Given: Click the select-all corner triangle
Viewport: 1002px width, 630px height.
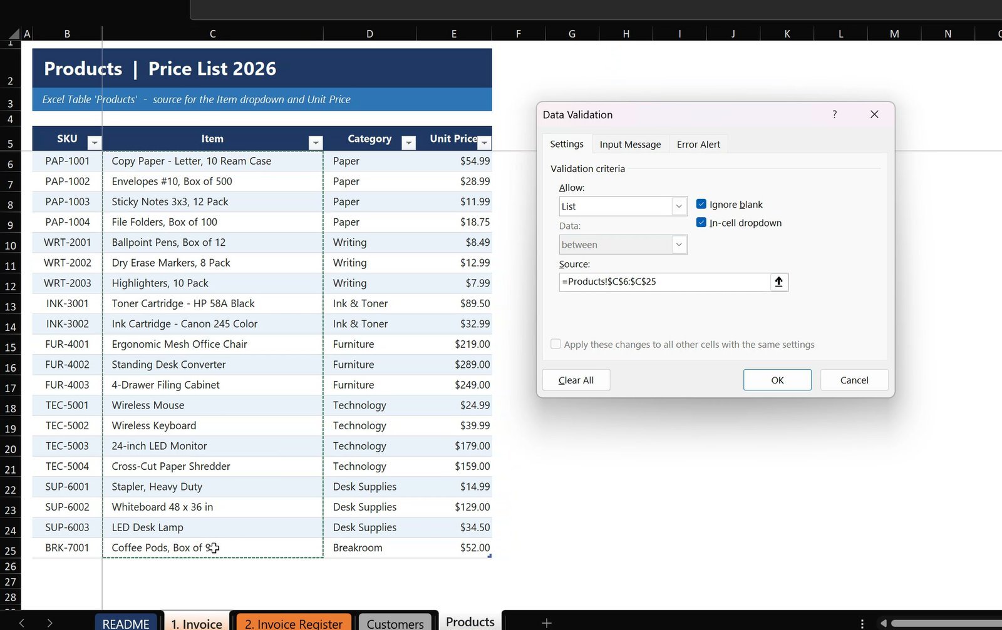Looking at the screenshot, I should pyautogui.click(x=14, y=34).
